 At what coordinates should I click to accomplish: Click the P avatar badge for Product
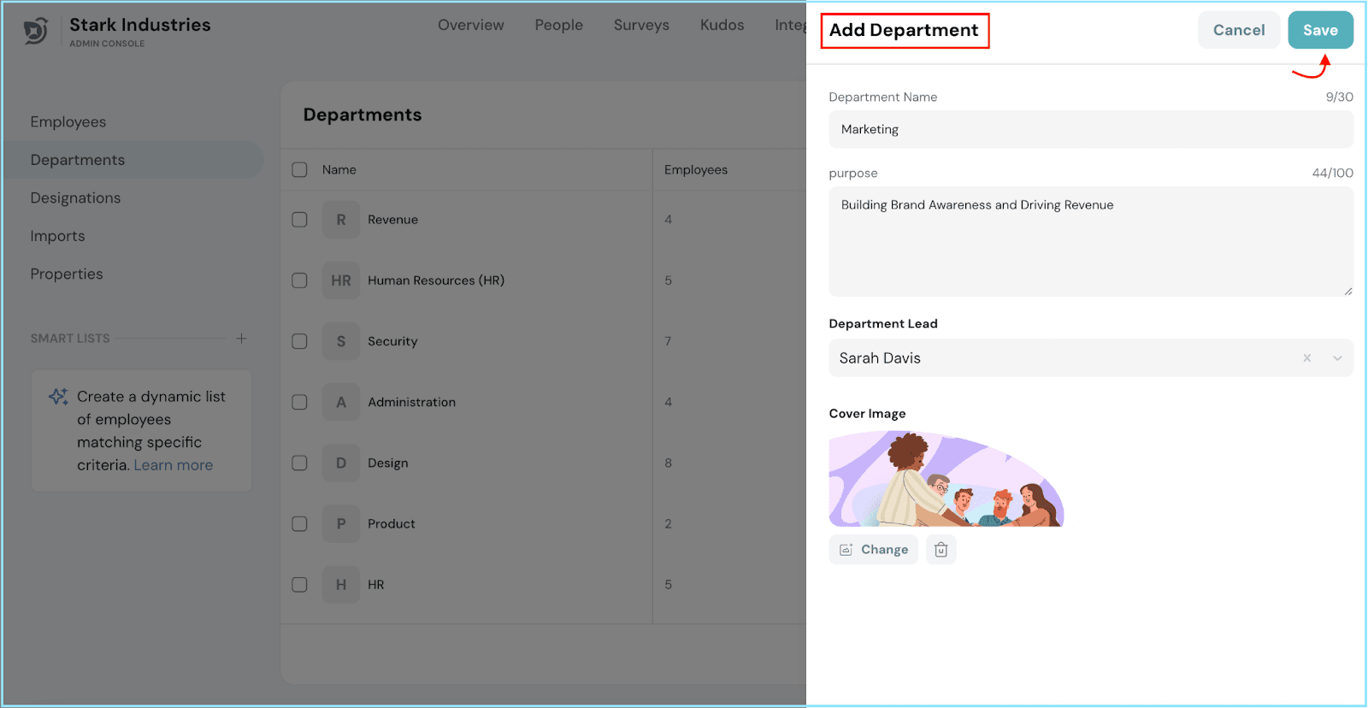tap(341, 523)
